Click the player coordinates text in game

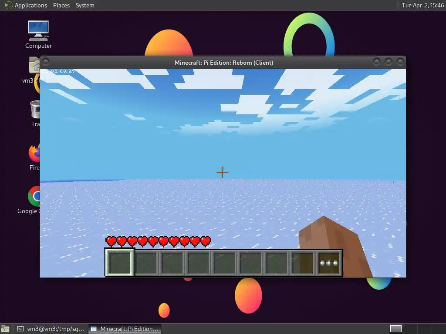coord(60,71)
